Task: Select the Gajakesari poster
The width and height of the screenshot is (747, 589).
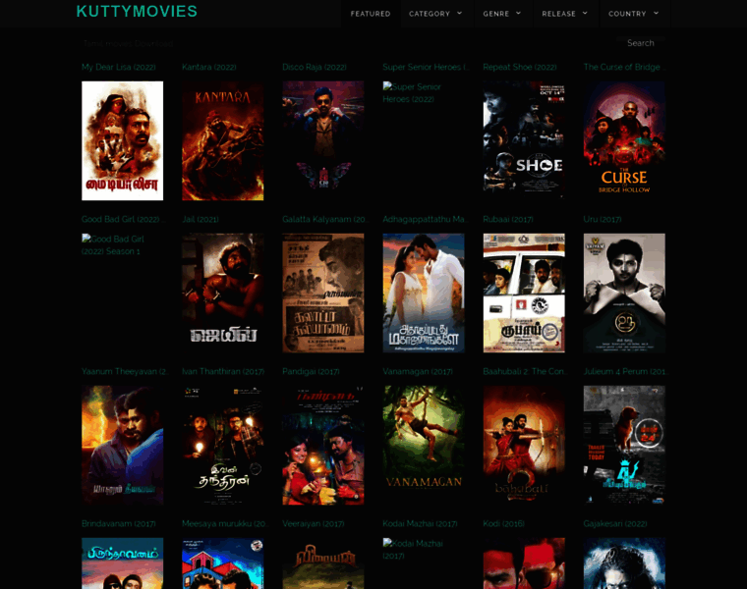Action: pyautogui.click(x=624, y=563)
